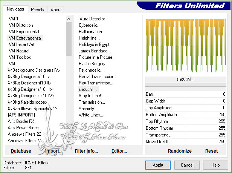Select Andrew's Filters 27 category
The height and width of the screenshot is (173, 232).
click(24, 141)
